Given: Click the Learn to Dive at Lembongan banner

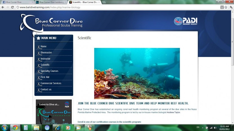Looking at the screenshot, I should coord(54,112).
